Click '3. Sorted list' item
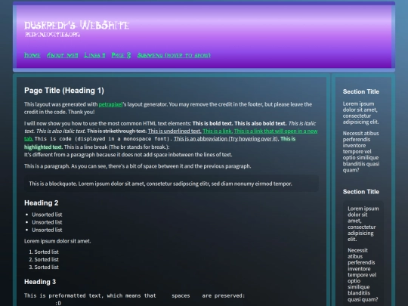 click(x=44, y=267)
